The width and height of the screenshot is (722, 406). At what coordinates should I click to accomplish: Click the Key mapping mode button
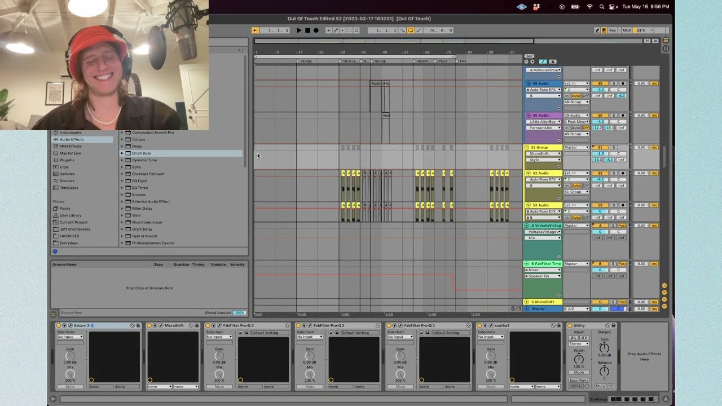point(613,30)
